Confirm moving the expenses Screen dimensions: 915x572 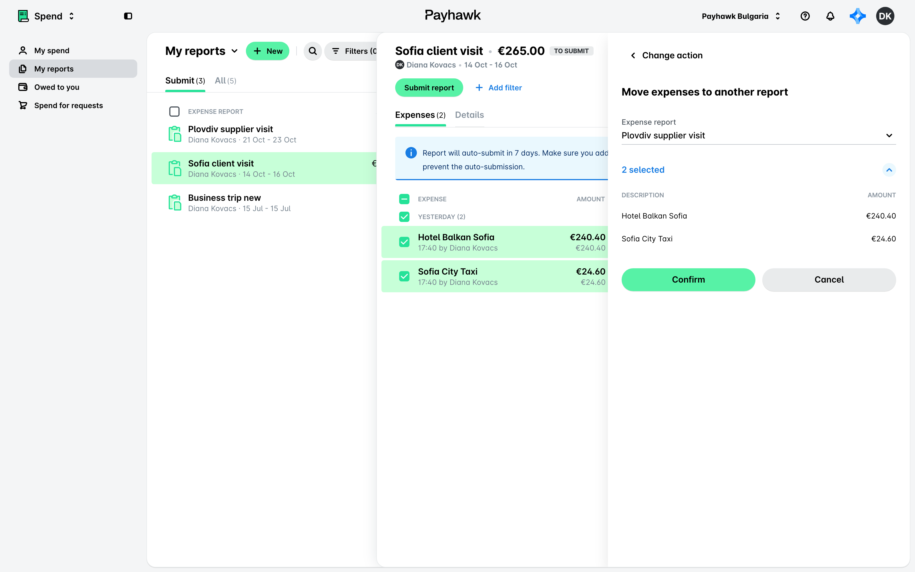click(688, 280)
